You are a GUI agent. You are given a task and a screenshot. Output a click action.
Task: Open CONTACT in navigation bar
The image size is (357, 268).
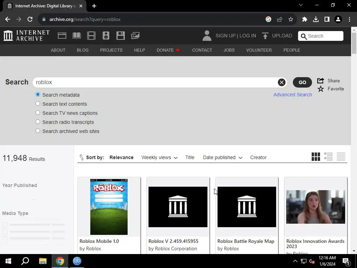click(202, 50)
